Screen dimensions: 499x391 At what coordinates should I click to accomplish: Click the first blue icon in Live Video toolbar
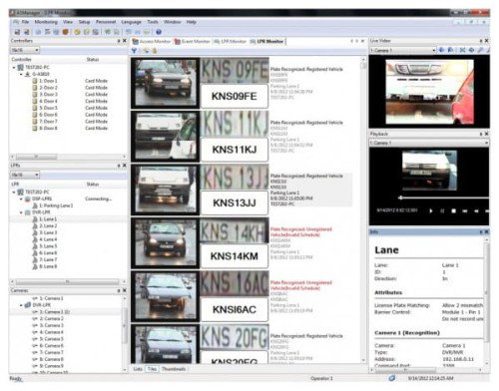[442, 50]
